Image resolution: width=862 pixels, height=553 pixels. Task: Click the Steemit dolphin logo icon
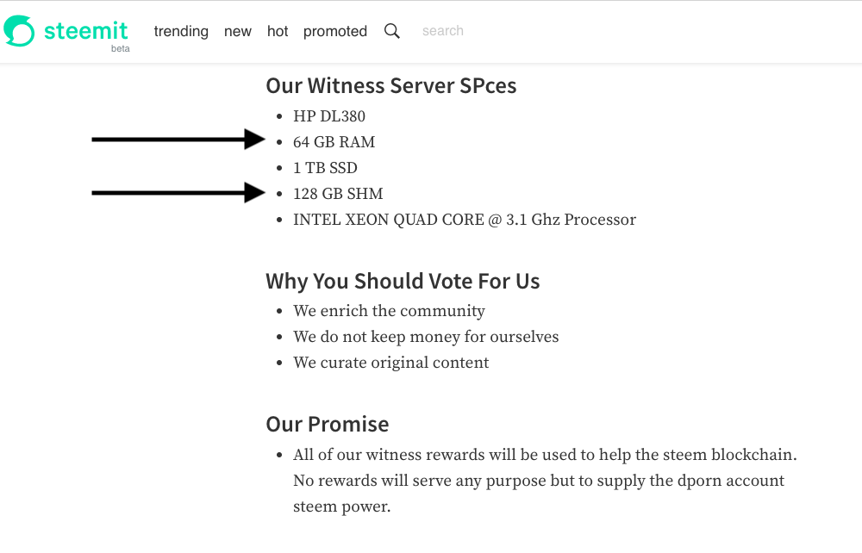point(19,31)
